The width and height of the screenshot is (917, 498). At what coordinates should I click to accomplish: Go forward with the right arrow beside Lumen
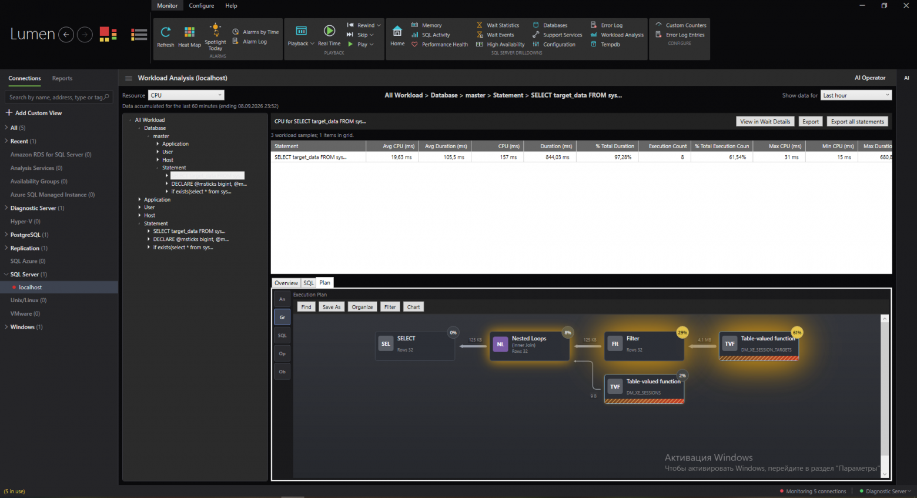click(85, 35)
